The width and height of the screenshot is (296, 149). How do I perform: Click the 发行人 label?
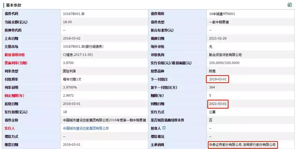pyautogui.click(x=10, y=128)
